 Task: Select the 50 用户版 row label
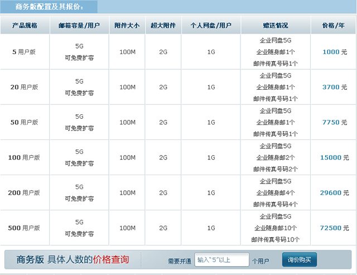[x=24, y=123]
